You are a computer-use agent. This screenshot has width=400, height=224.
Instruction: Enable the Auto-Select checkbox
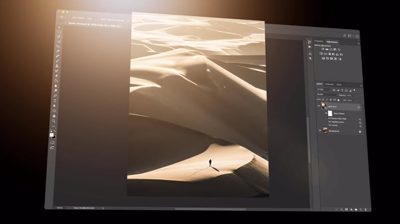click(71, 18)
